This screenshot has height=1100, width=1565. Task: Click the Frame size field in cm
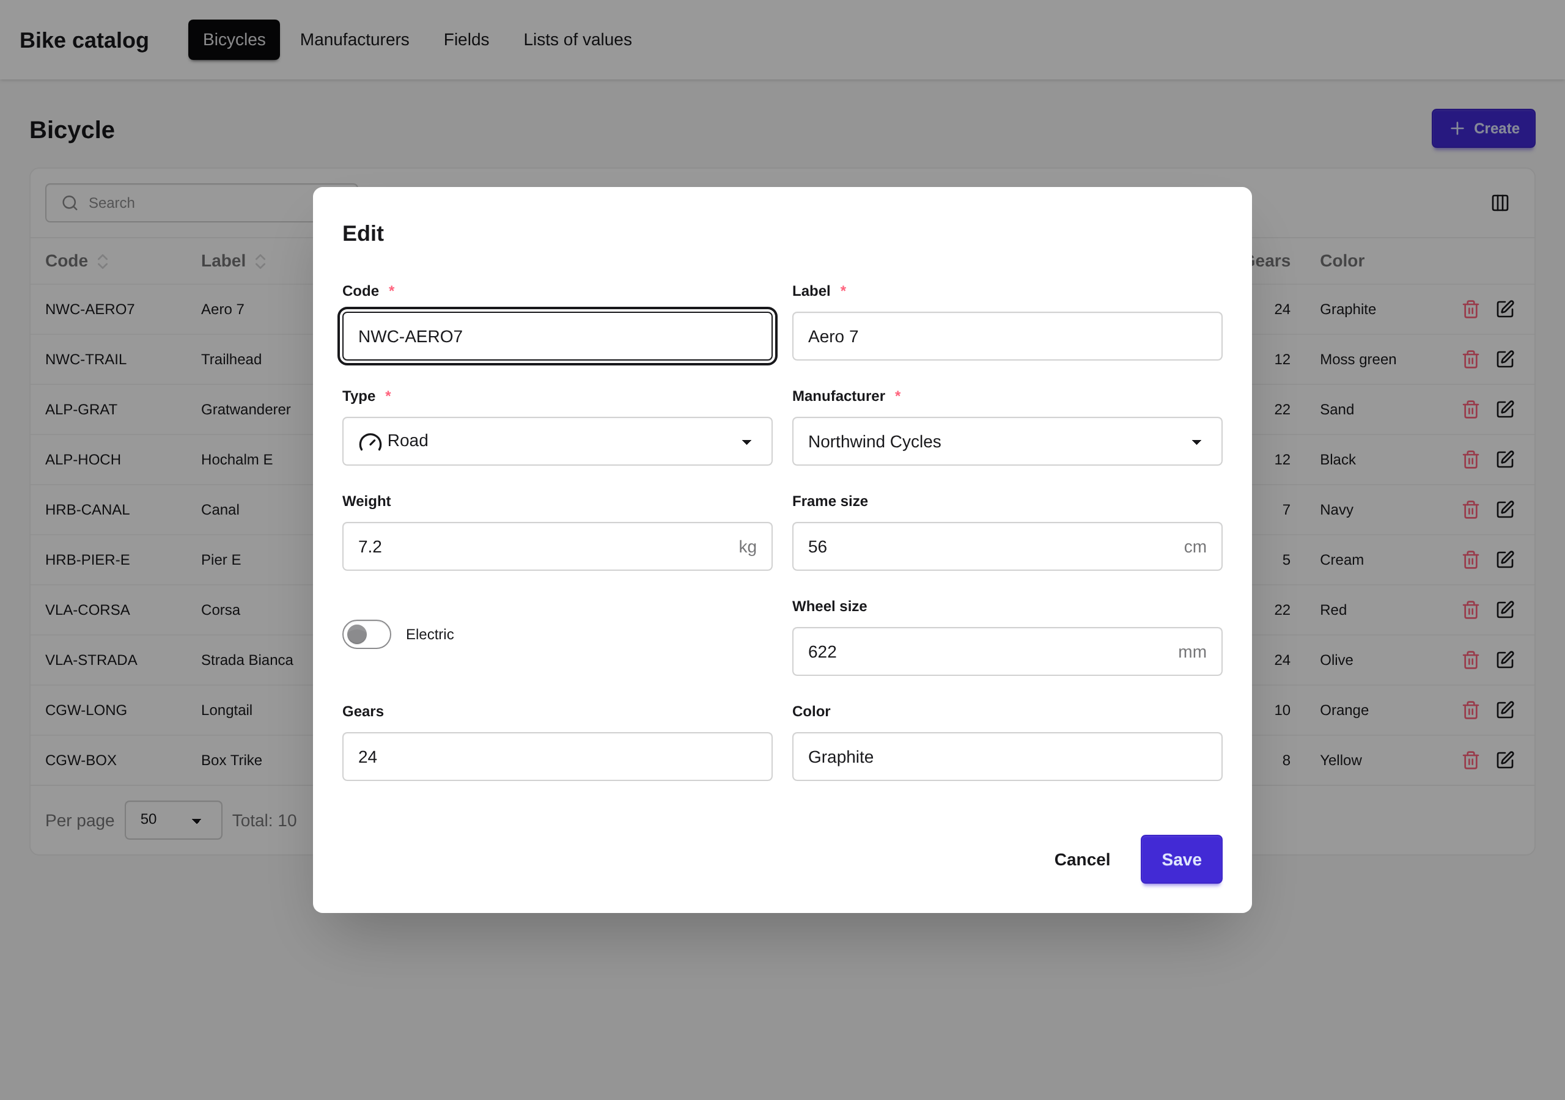[x=1007, y=546]
